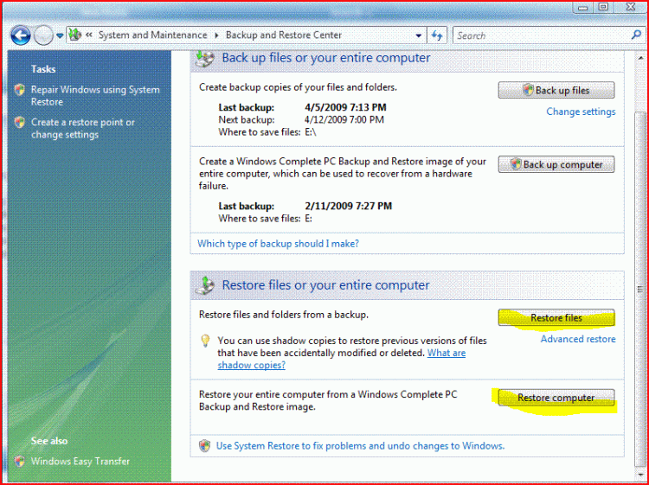Expand the double-chevron breadcrumb overflow
Viewport: 649px width, 485px height.
88,35
